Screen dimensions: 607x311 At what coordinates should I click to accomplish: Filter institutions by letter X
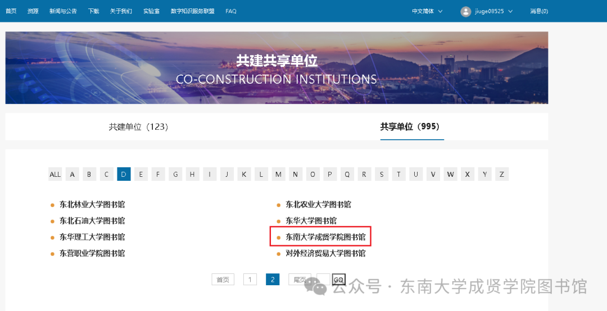tap(468, 174)
